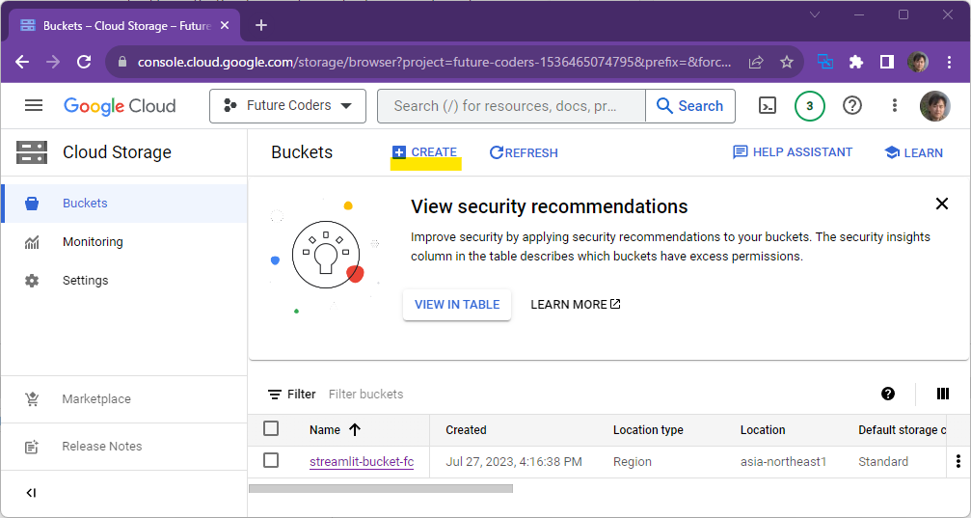The height and width of the screenshot is (518, 971).
Task: Click the Created column header
Action: (466, 430)
